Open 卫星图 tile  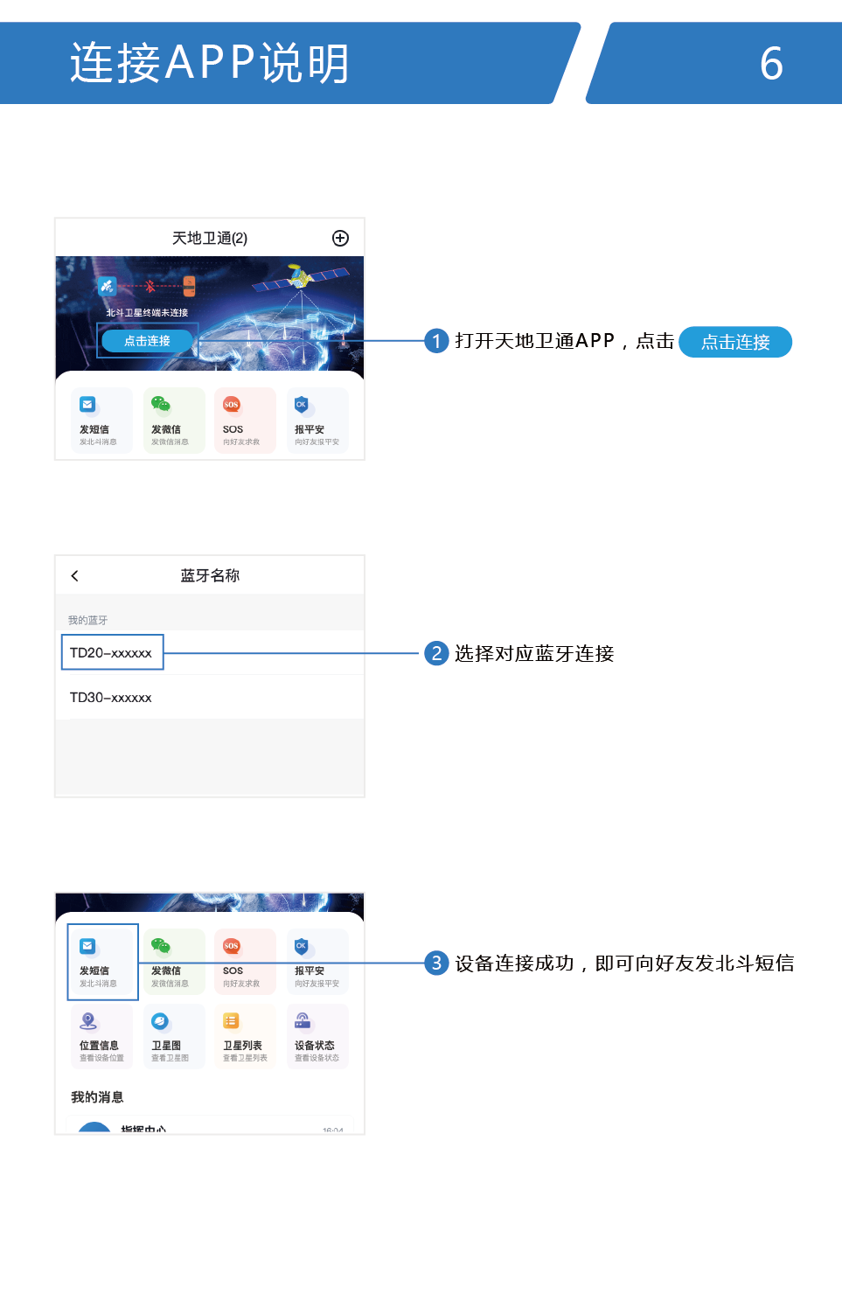(x=174, y=1036)
